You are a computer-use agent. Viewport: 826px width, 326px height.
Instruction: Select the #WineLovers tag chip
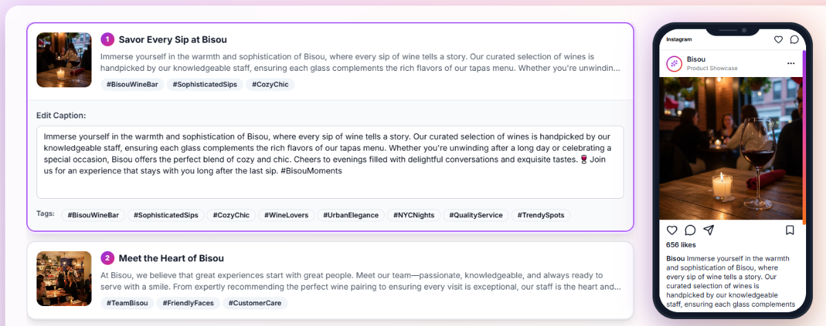(287, 215)
